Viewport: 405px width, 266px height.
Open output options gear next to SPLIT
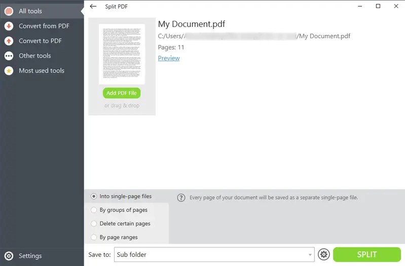(323, 254)
